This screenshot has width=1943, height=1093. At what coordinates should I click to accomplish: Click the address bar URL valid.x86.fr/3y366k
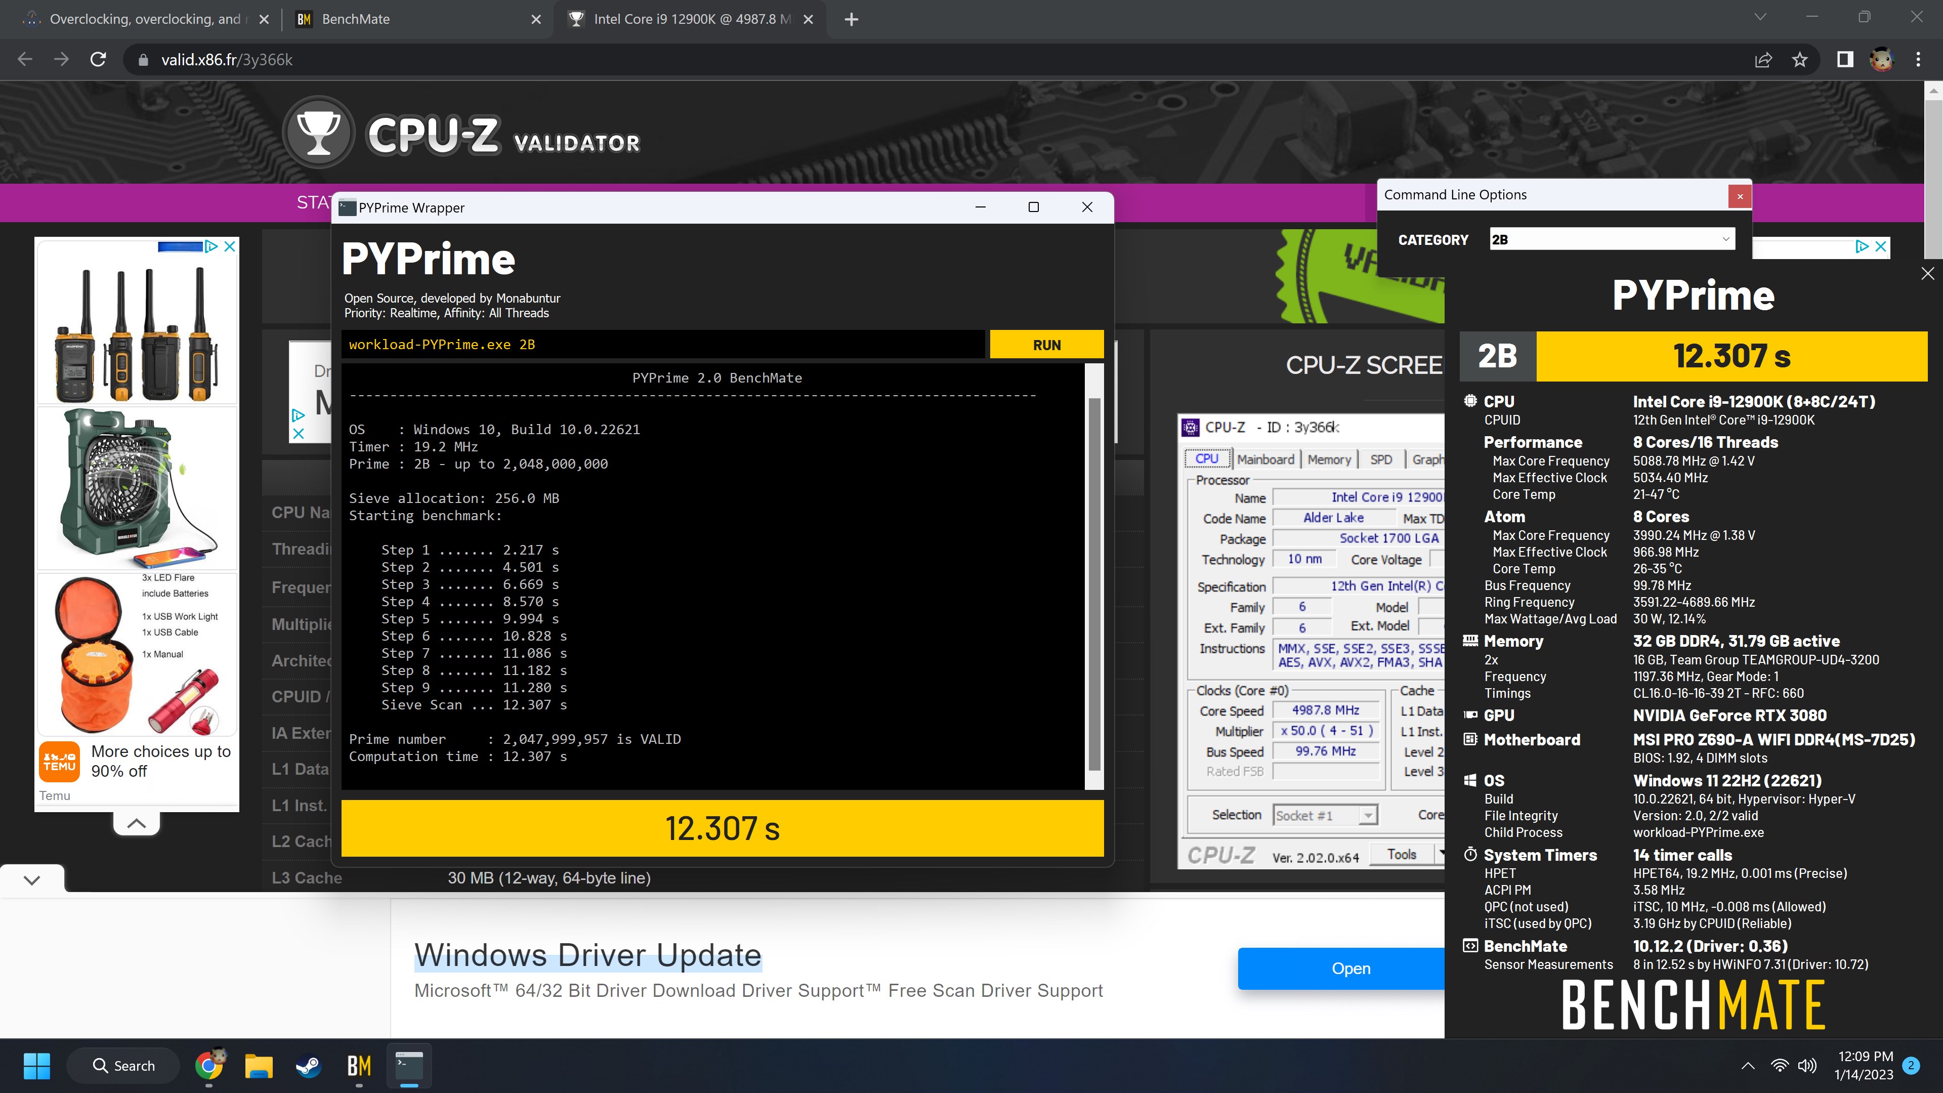226,60
